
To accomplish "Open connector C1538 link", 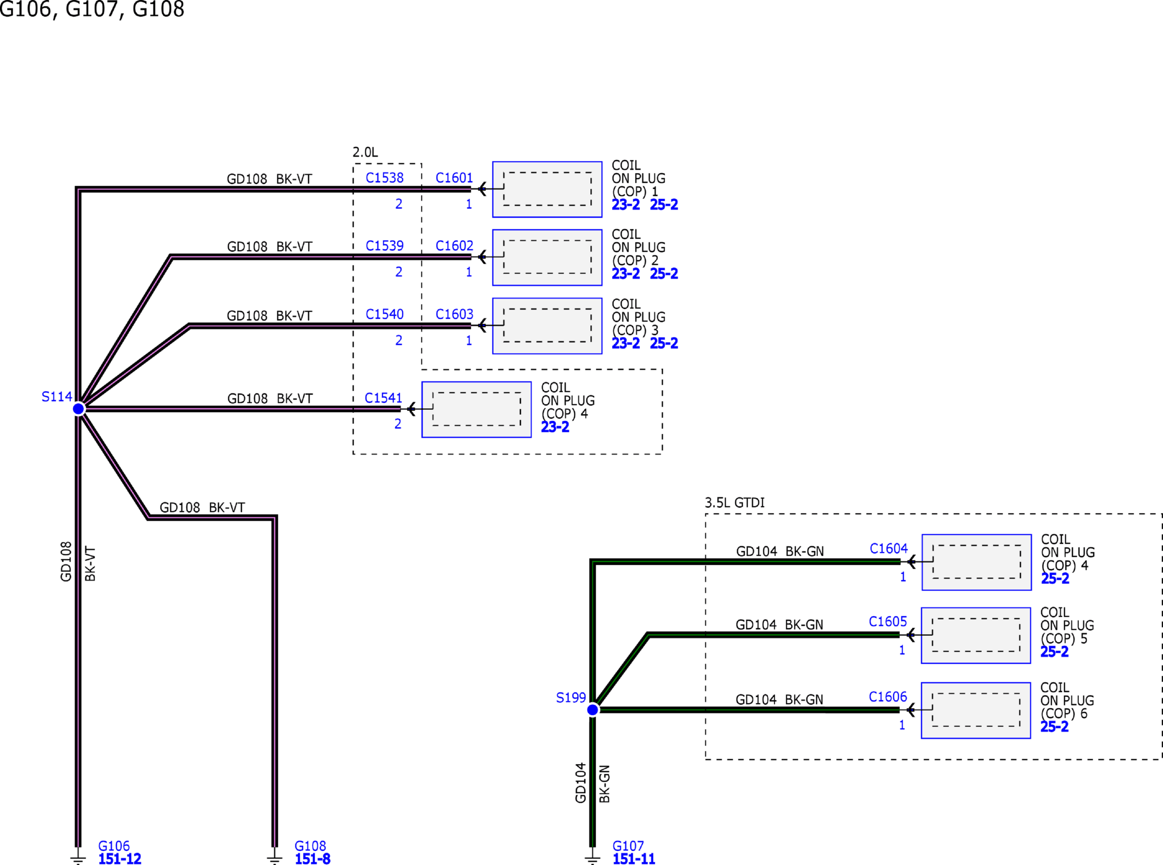I will point(384,178).
